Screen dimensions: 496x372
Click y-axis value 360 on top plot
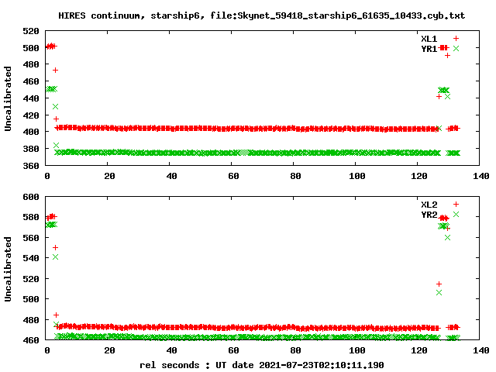pyautogui.click(x=31, y=165)
